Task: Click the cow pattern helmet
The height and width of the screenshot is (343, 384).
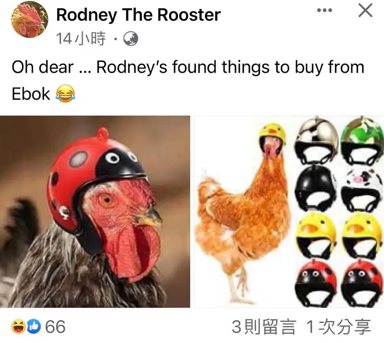Action: (x=362, y=188)
